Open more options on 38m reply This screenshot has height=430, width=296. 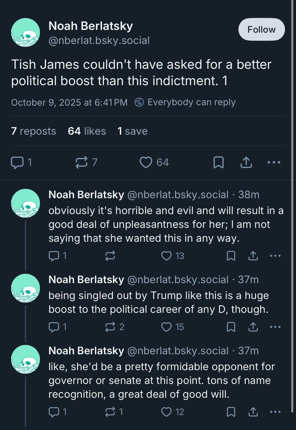pyautogui.click(x=275, y=256)
